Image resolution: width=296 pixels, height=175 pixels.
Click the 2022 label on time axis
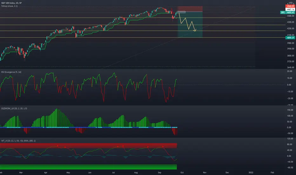(x=251, y=172)
